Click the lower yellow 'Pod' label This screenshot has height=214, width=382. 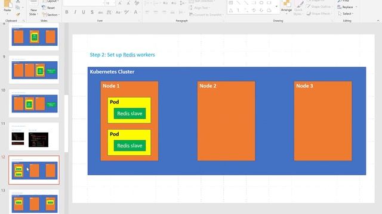pos(115,134)
